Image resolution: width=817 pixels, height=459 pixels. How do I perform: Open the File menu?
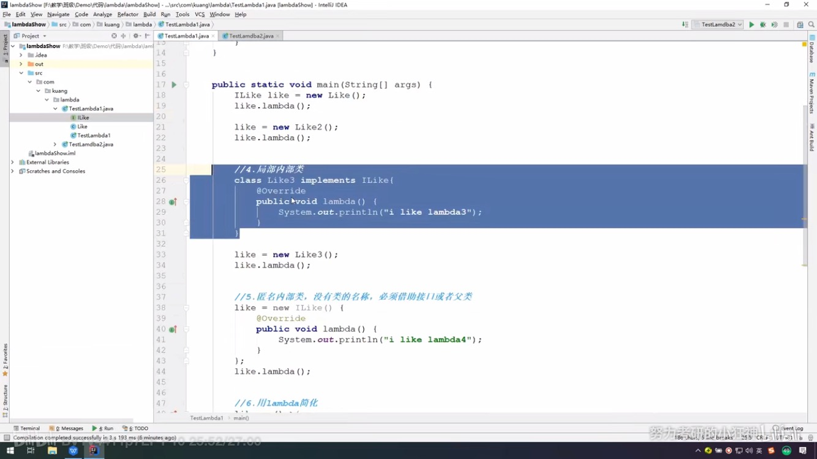(7, 14)
